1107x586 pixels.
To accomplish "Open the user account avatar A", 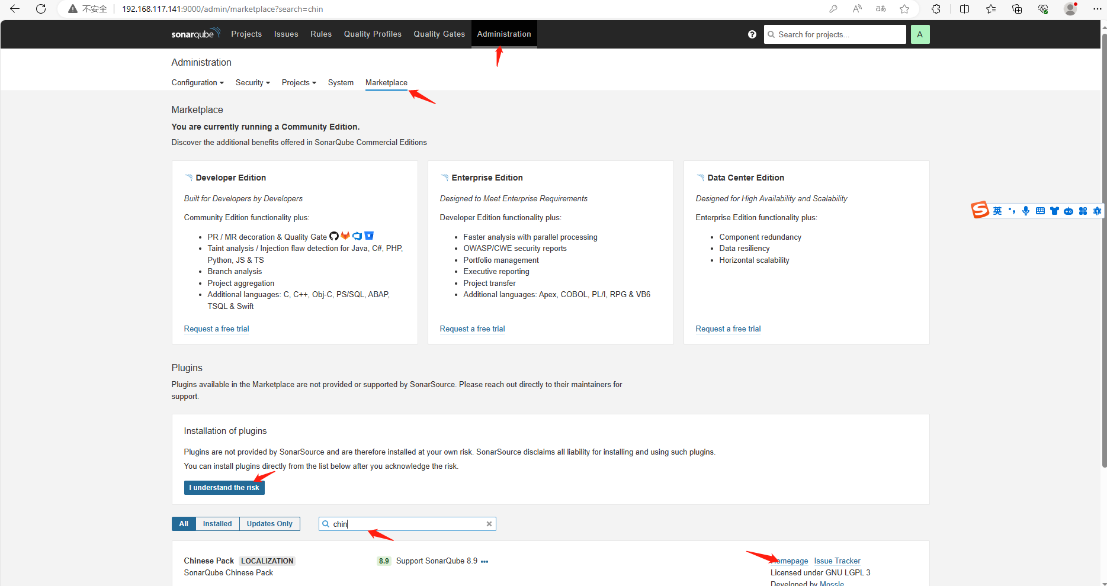I will 920,34.
